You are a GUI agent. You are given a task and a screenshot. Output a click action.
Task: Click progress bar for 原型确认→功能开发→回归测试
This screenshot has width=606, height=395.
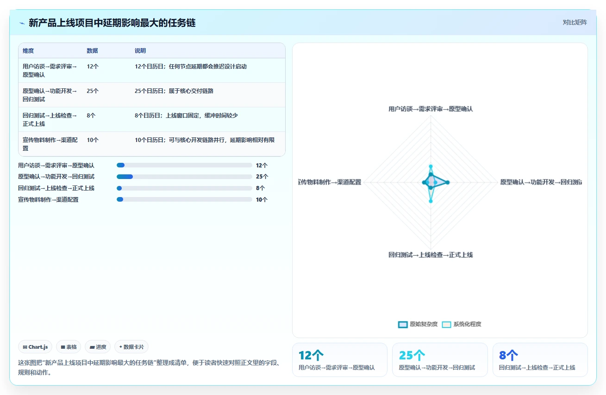(184, 177)
